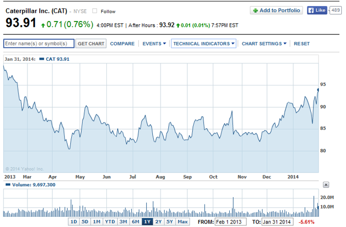Select the 5D range tab

[x=85, y=222]
